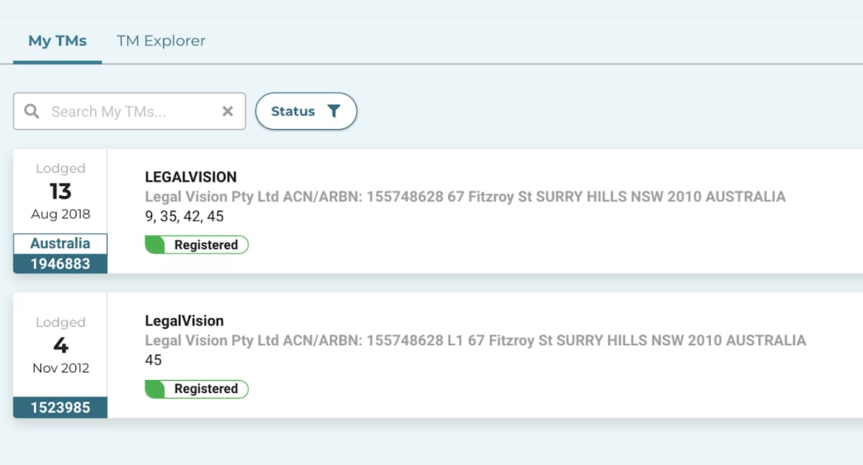Click the owner address containing L1 67 Fitzroy

point(475,340)
